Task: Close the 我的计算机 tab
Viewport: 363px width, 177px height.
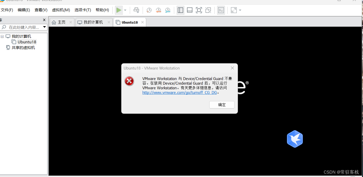Action: (109, 22)
